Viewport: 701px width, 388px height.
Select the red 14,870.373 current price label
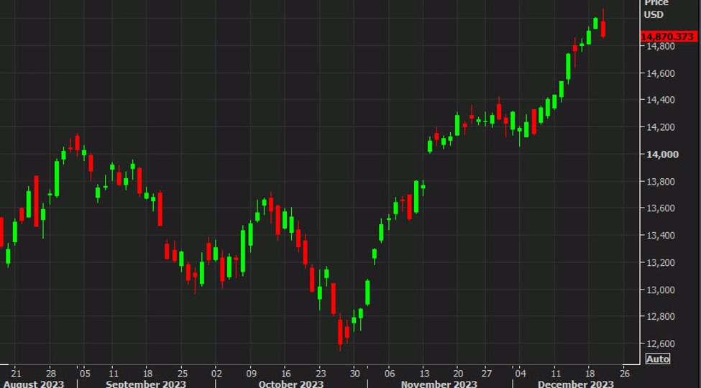point(669,36)
